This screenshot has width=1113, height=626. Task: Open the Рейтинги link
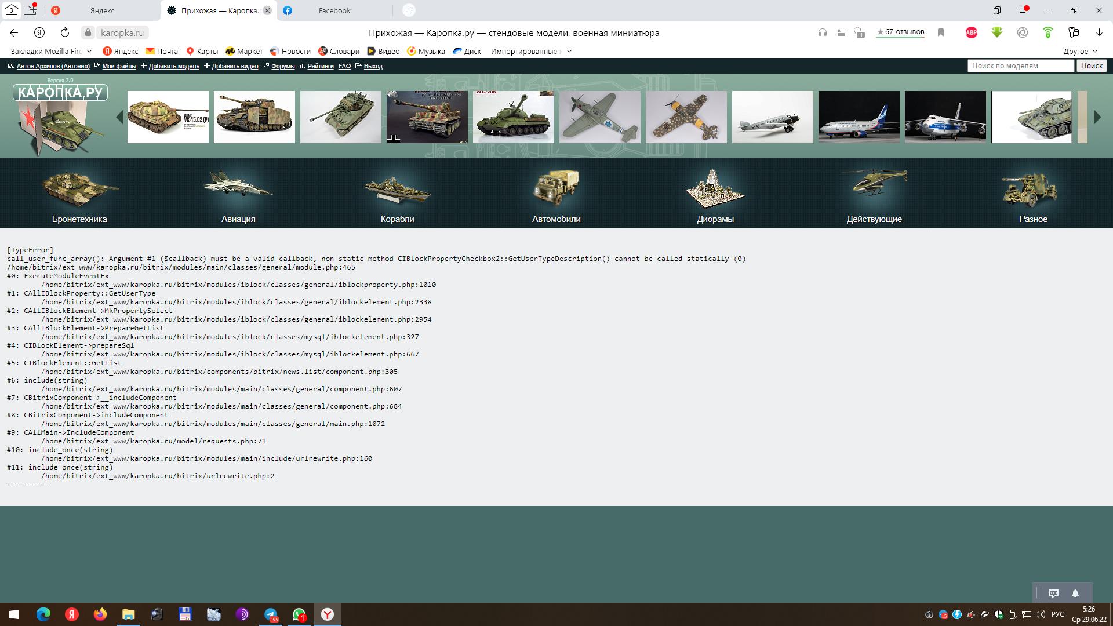pyautogui.click(x=320, y=66)
